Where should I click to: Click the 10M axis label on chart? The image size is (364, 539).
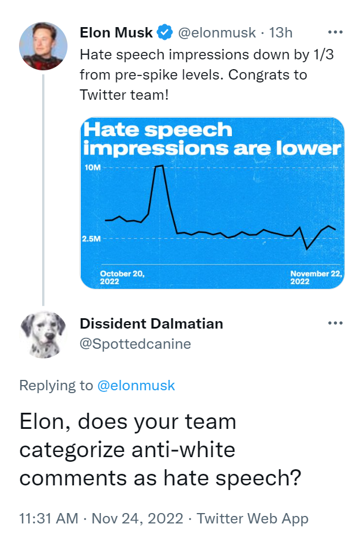point(92,167)
